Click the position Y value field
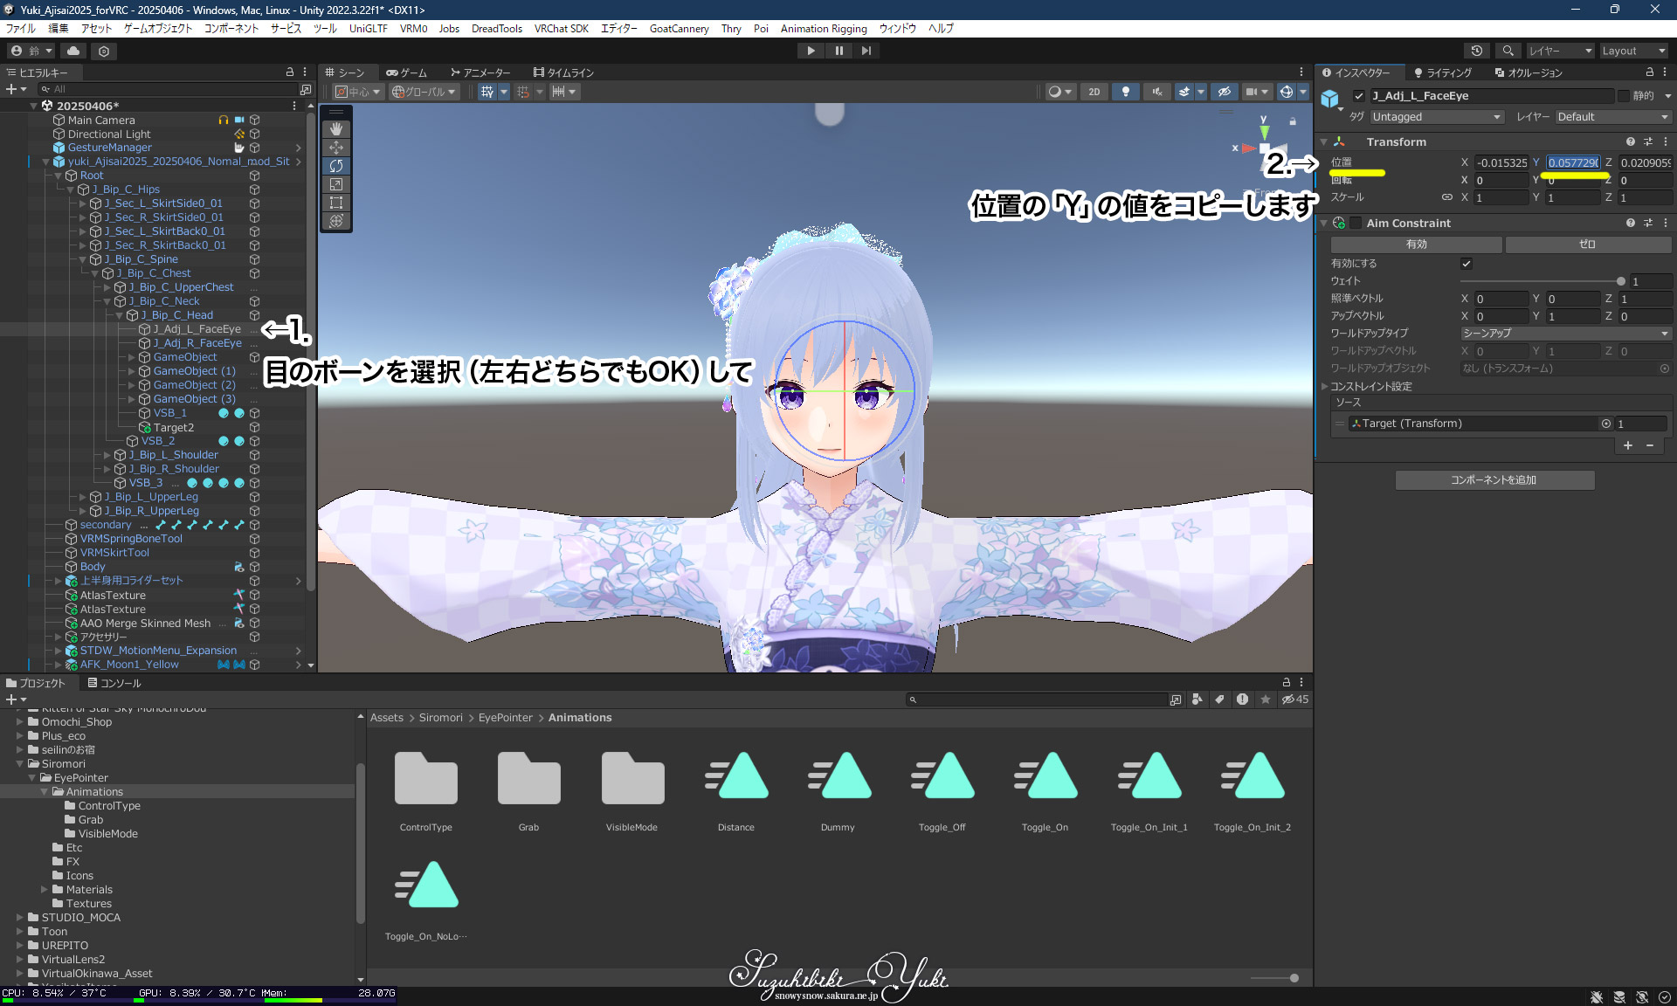Viewport: 1677px width, 1006px height. point(1573,162)
